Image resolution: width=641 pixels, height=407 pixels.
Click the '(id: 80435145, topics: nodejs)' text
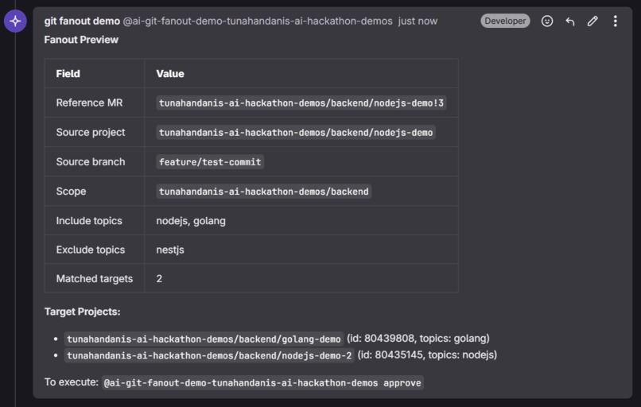click(x=427, y=355)
